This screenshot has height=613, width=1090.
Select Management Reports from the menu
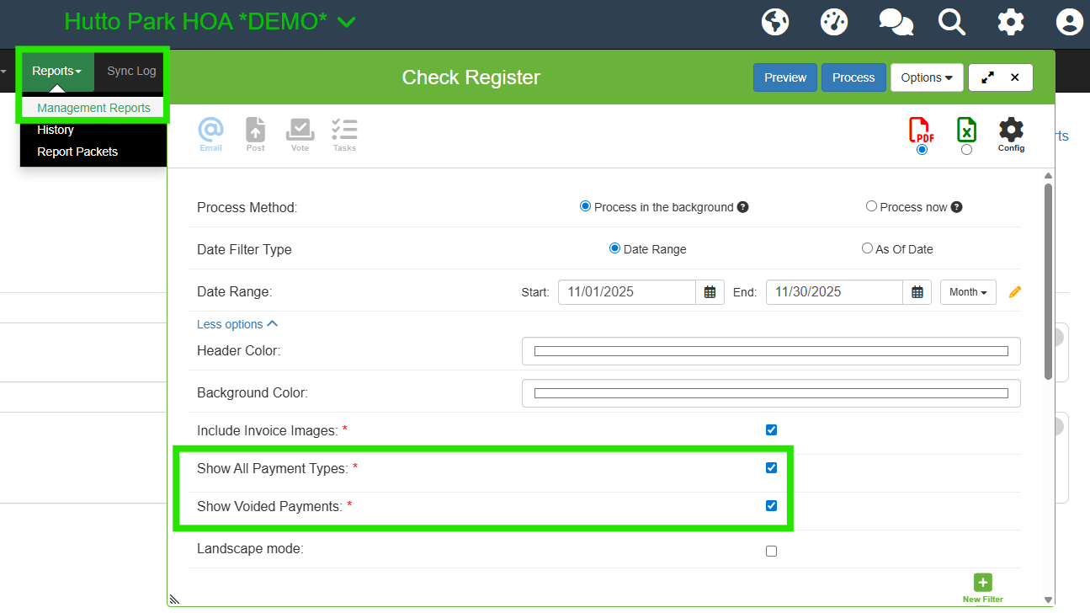pos(93,107)
